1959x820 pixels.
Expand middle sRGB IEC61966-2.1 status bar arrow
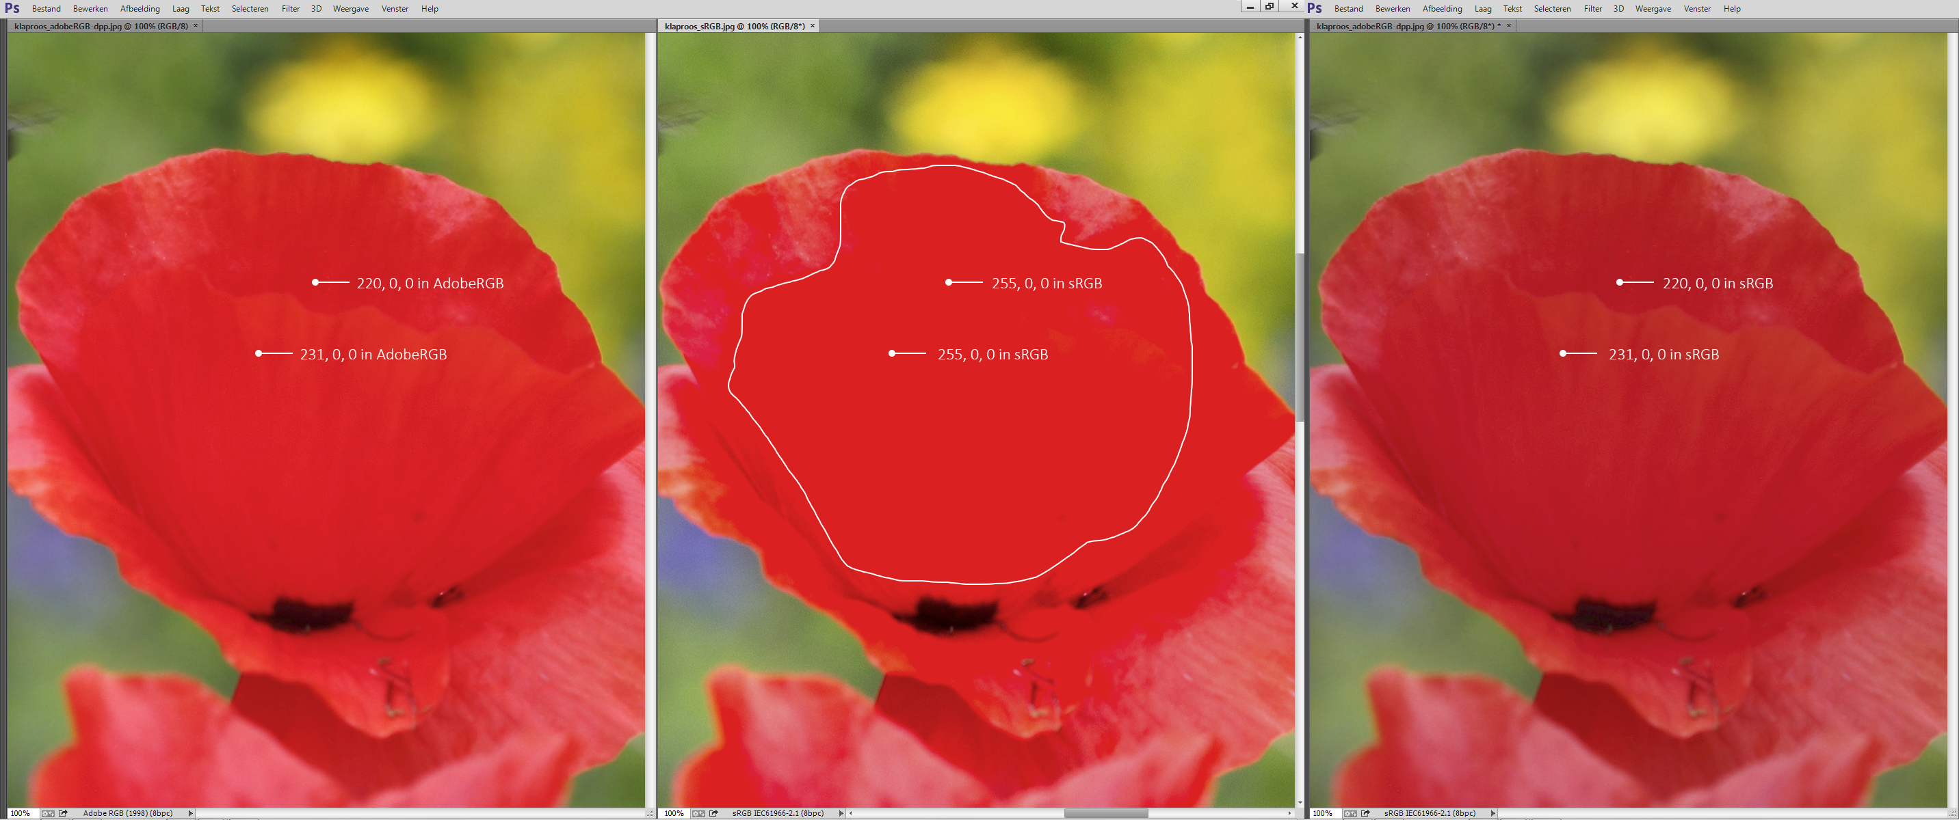pyautogui.click(x=841, y=813)
